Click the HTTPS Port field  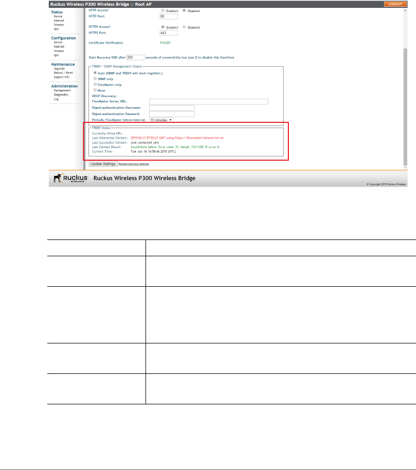click(x=169, y=33)
